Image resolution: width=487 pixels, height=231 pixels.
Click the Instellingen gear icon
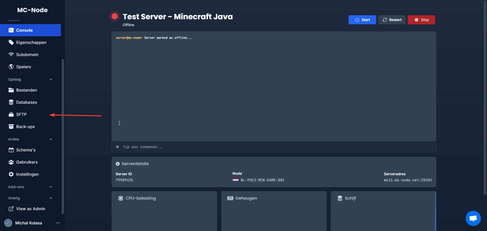coord(11,174)
